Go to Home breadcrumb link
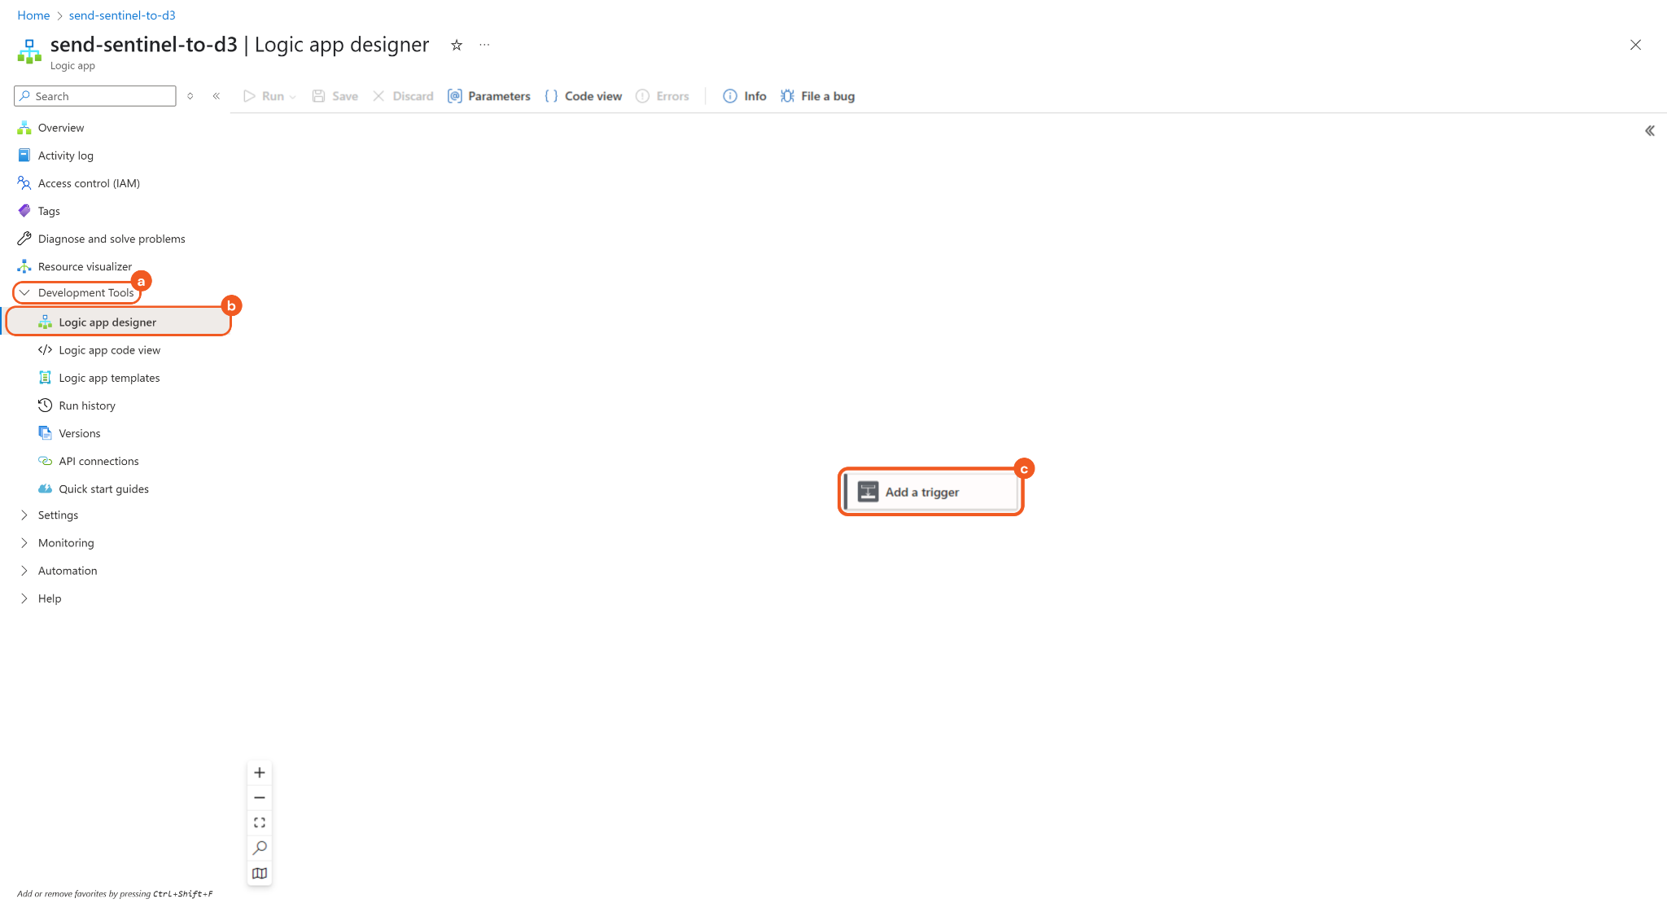The width and height of the screenshot is (1667, 903). coord(33,15)
